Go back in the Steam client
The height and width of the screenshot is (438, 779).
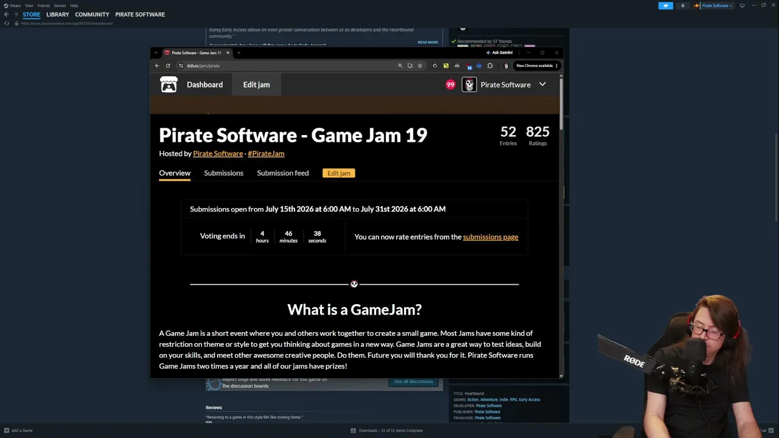[x=6, y=14]
